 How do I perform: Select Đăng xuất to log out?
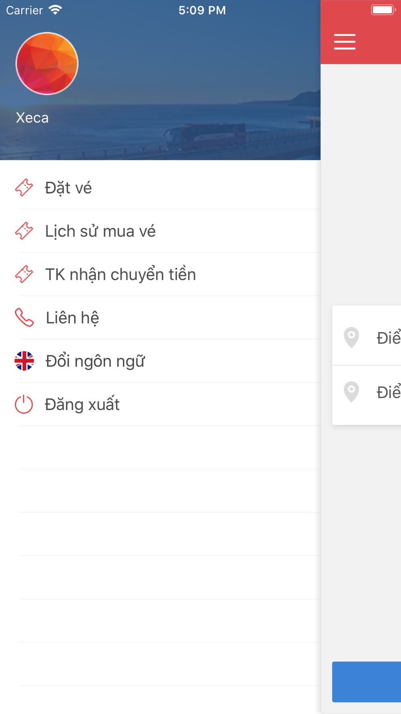tap(160, 404)
